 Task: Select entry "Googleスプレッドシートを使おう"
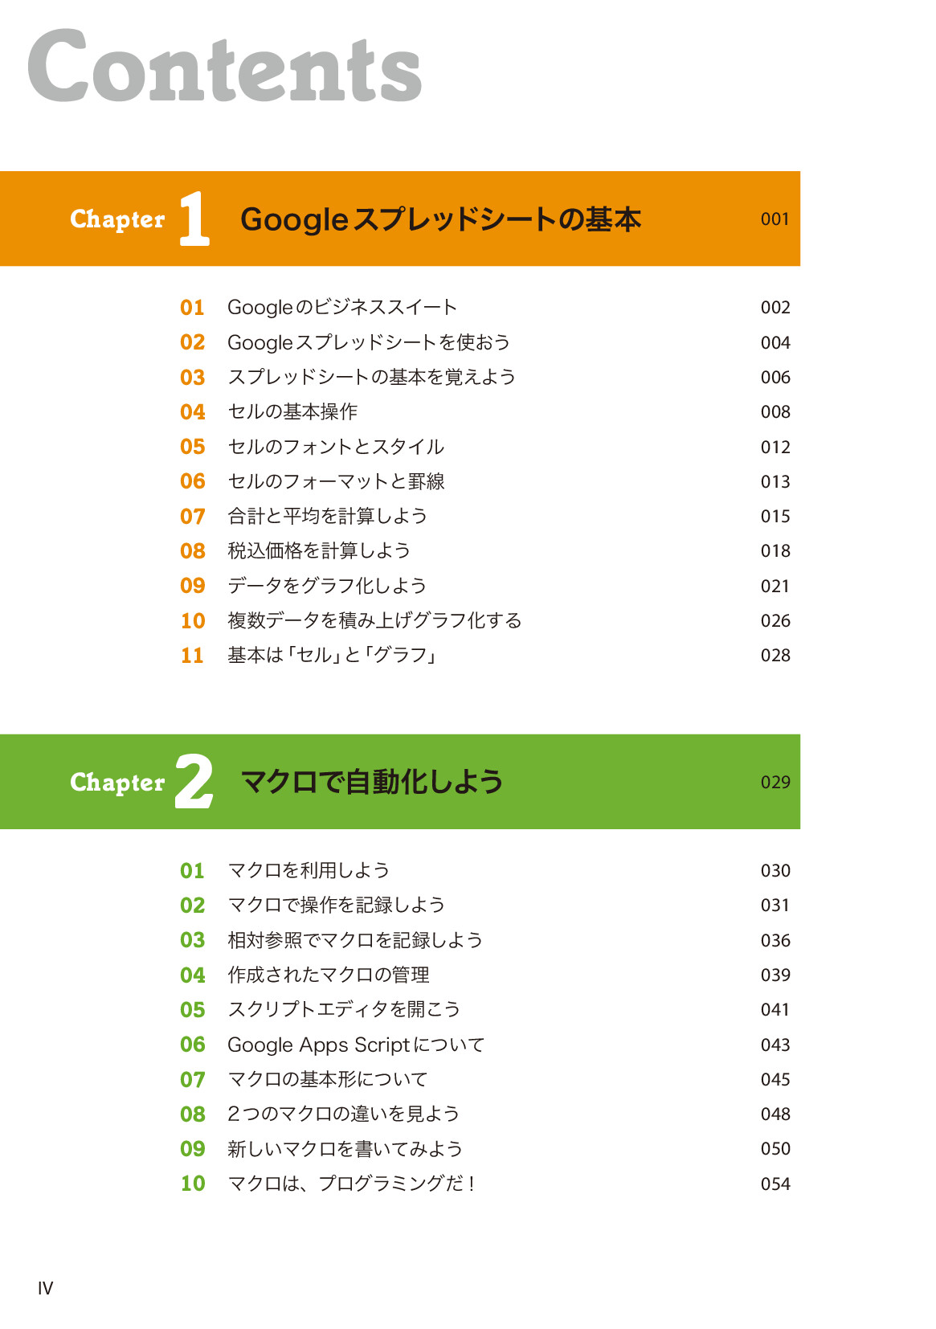coord(368,342)
